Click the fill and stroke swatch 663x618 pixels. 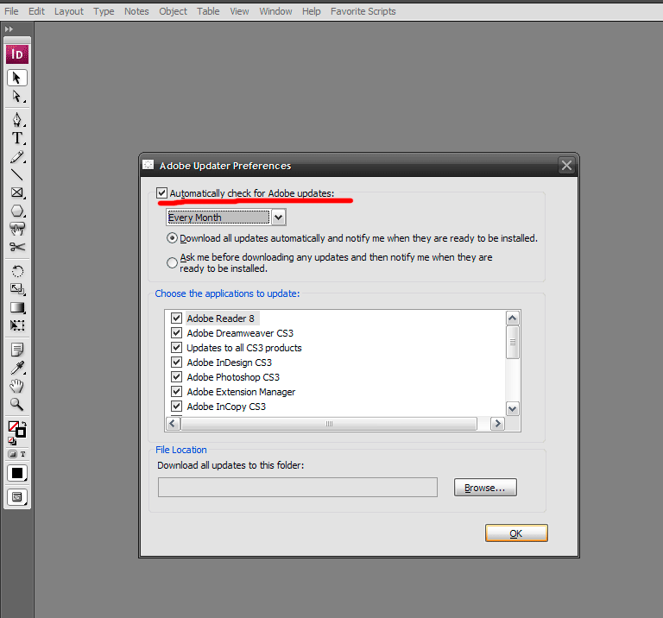pyautogui.click(x=17, y=429)
